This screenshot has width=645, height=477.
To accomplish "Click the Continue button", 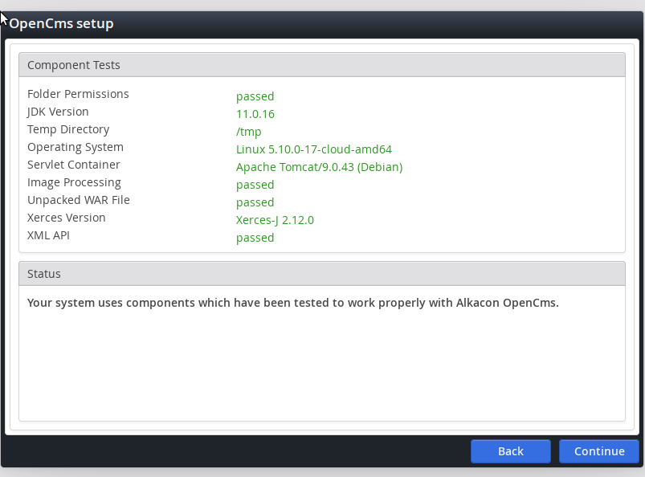I will click(598, 451).
